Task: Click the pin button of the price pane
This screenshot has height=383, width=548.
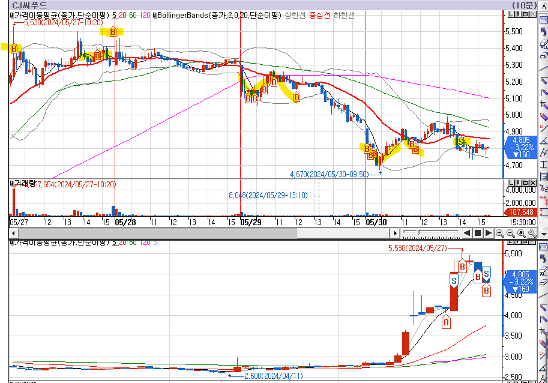Action: 518,14
